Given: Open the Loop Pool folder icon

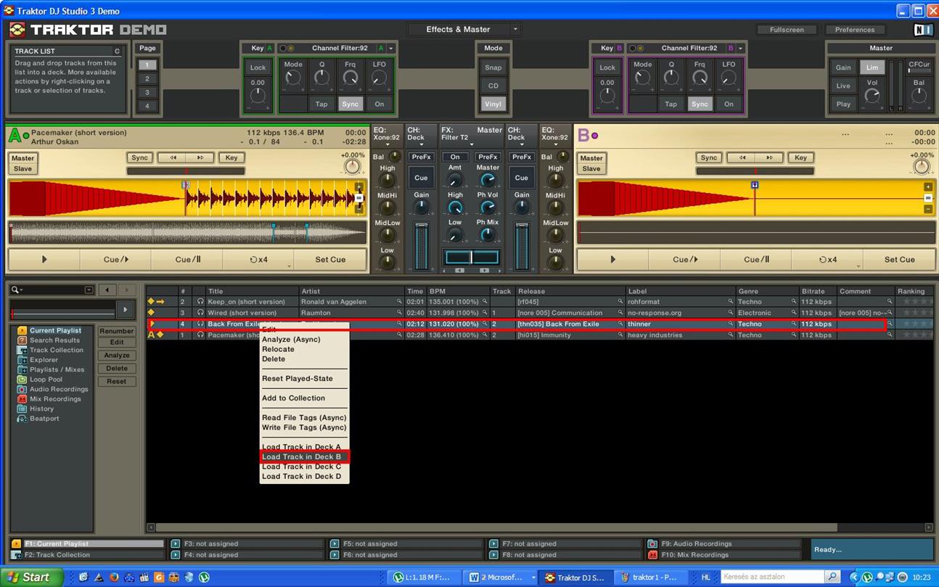Looking at the screenshot, I should [x=22, y=379].
